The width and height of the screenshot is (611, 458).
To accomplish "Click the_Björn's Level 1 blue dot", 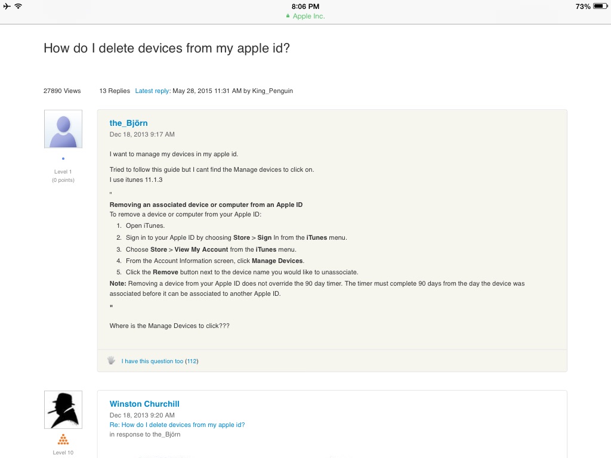I will [63, 159].
